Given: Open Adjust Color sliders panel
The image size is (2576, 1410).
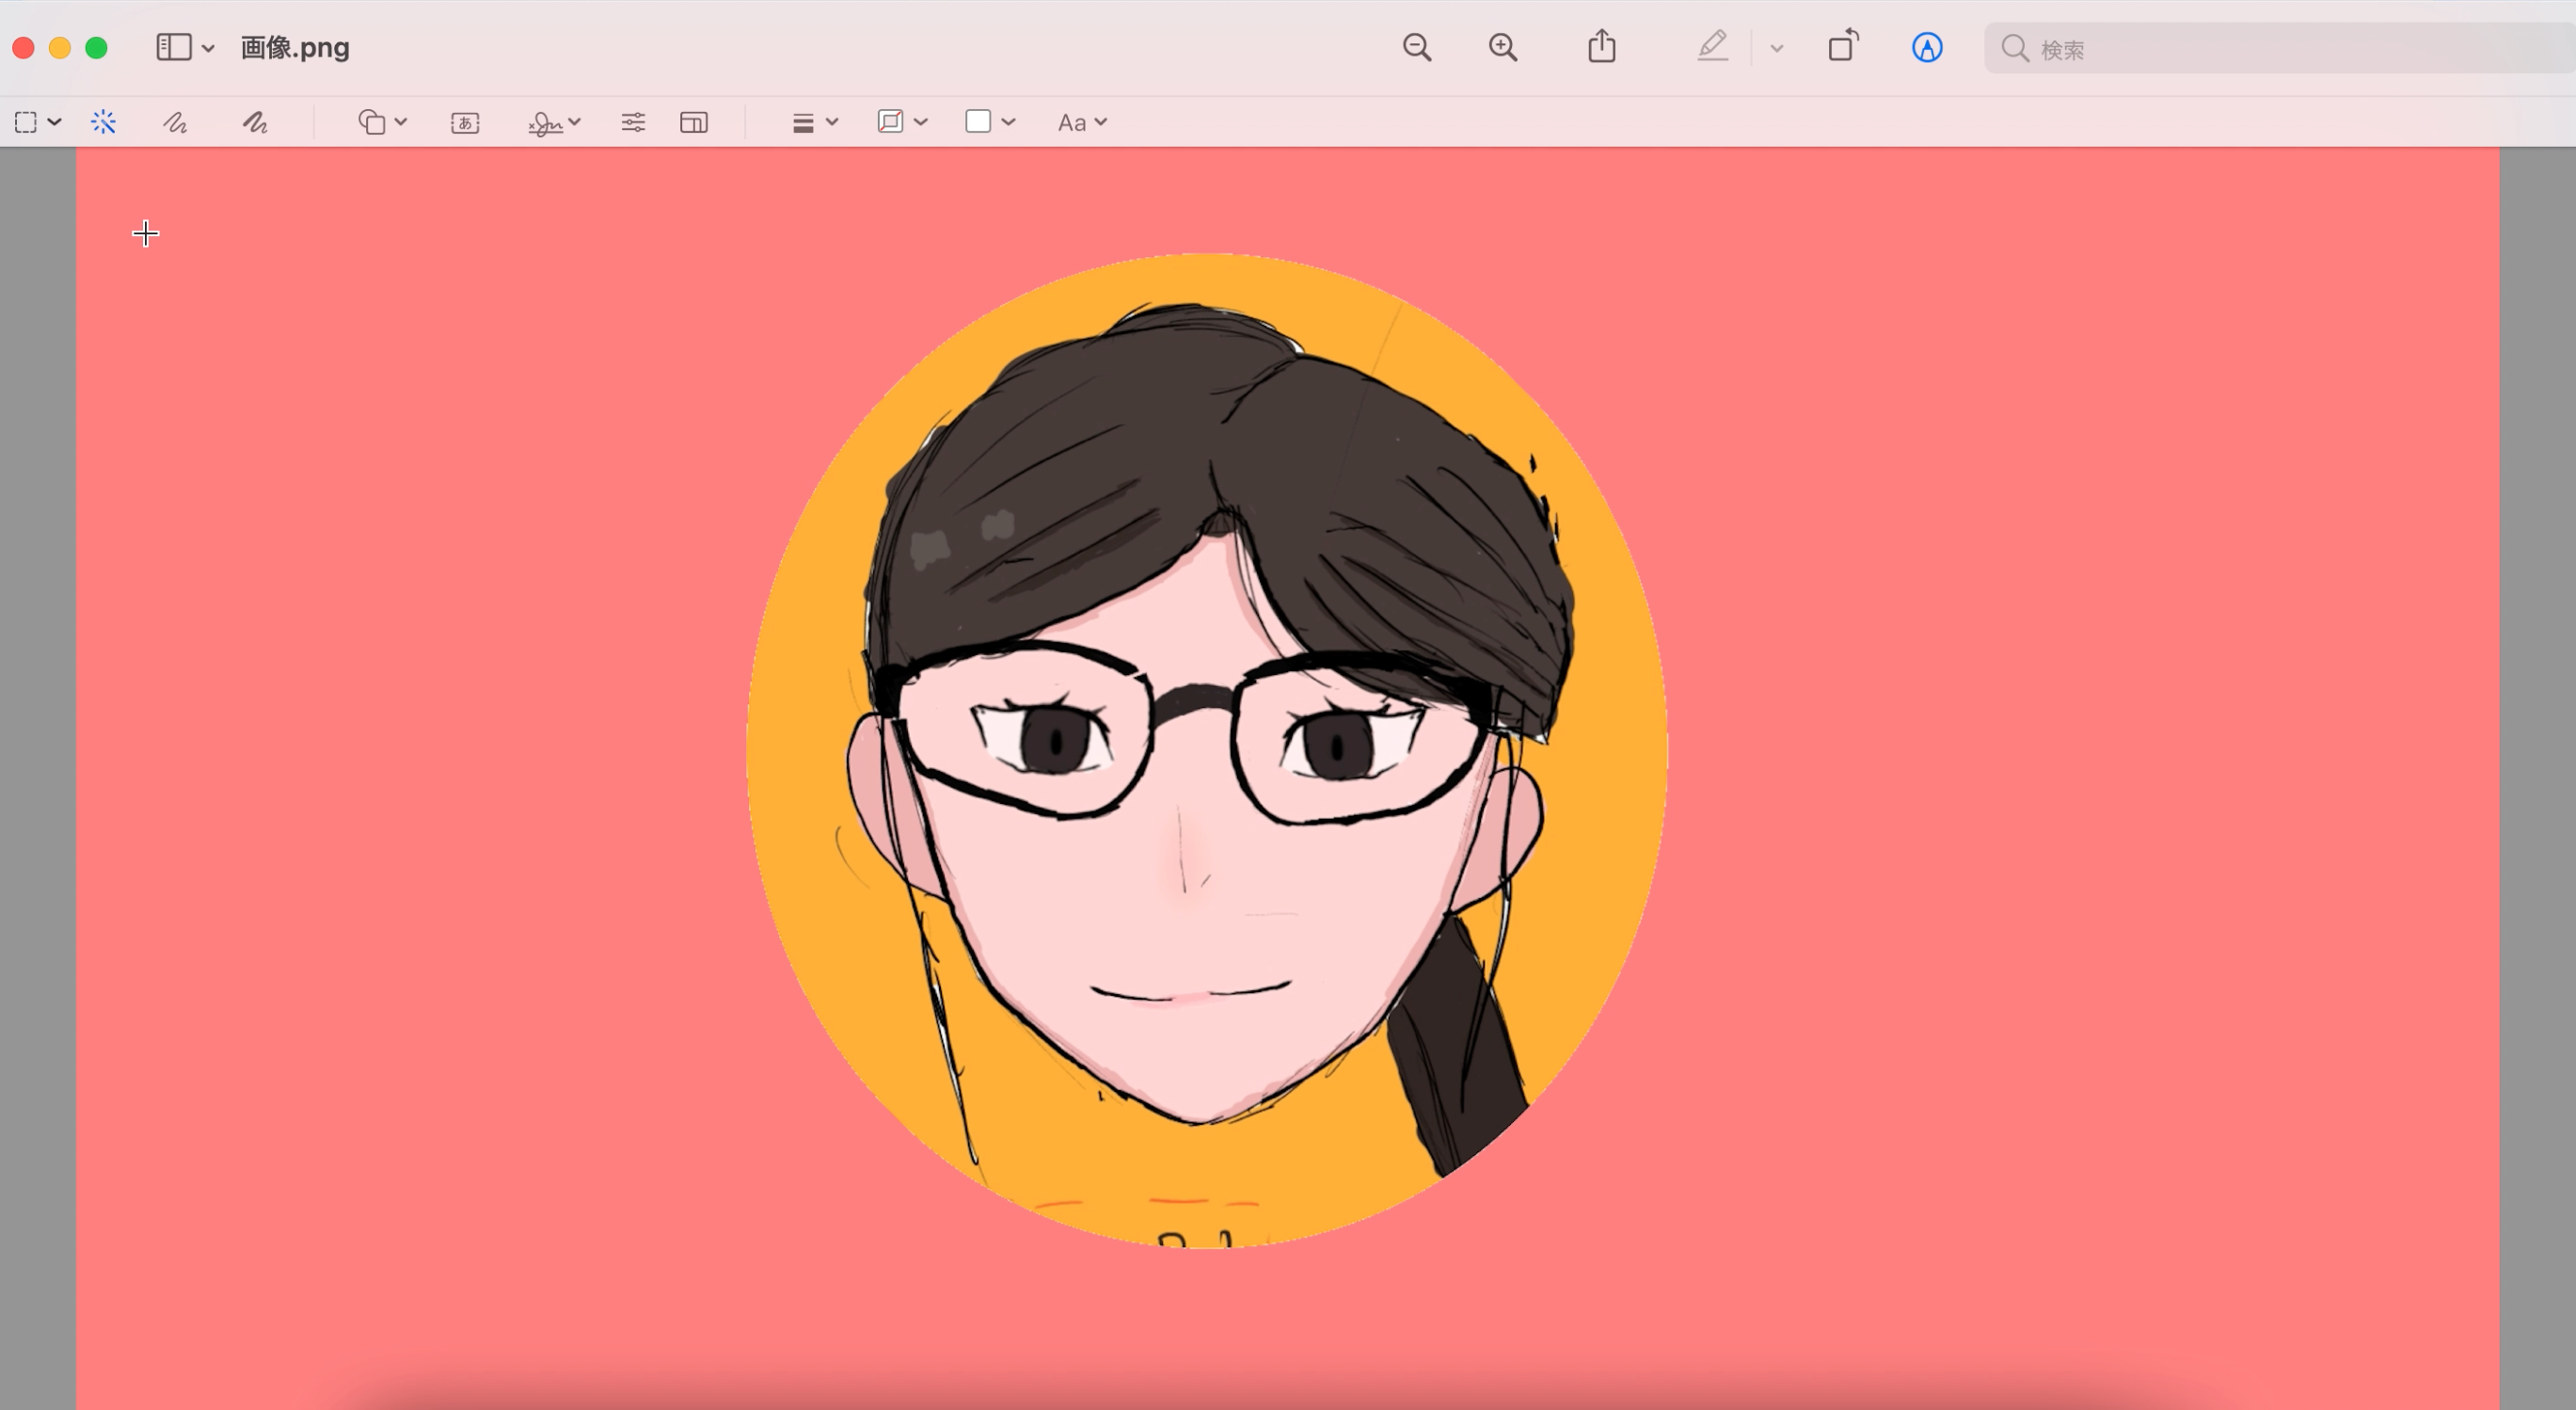Looking at the screenshot, I should [x=633, y=122].
